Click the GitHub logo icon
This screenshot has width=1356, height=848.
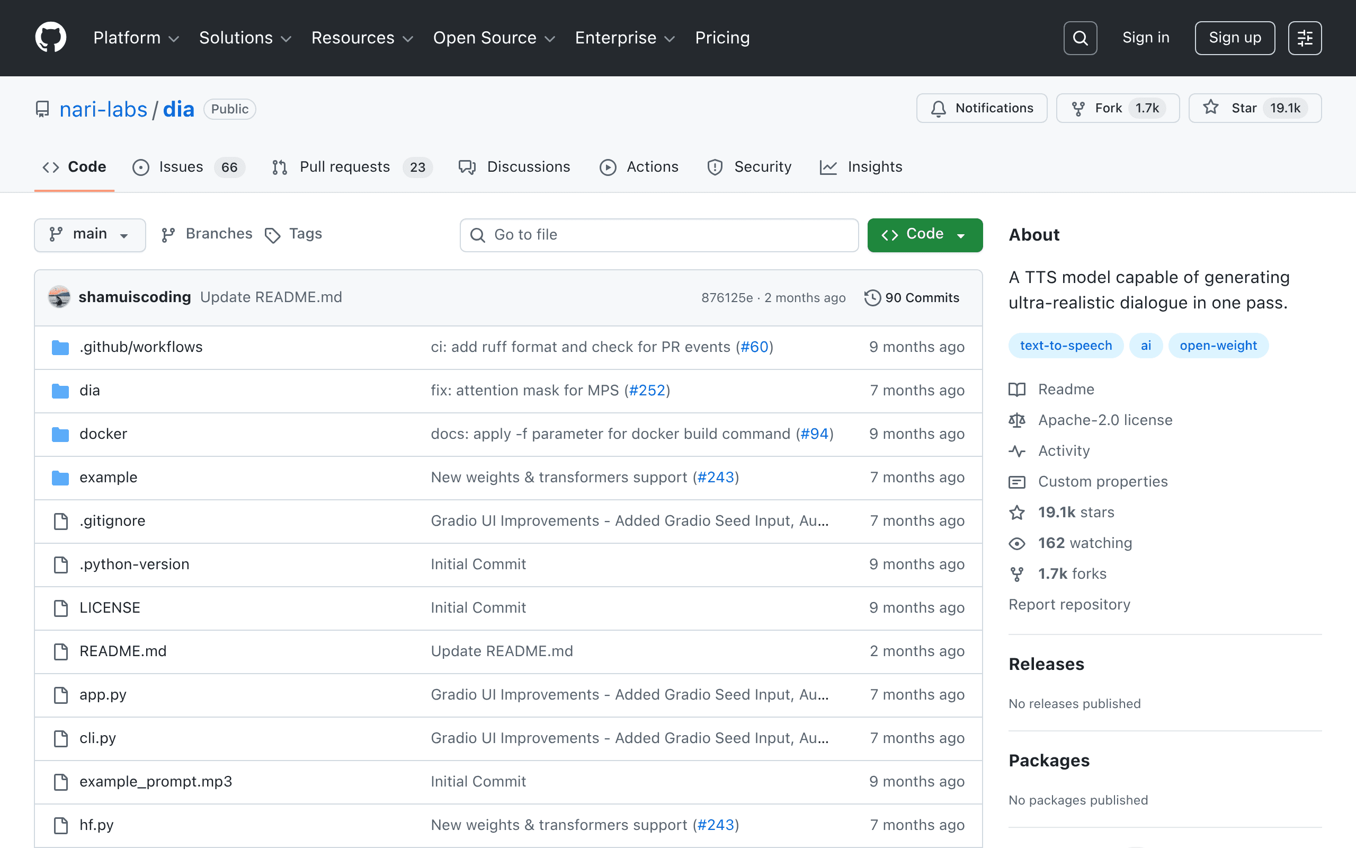tap(50, 38)
